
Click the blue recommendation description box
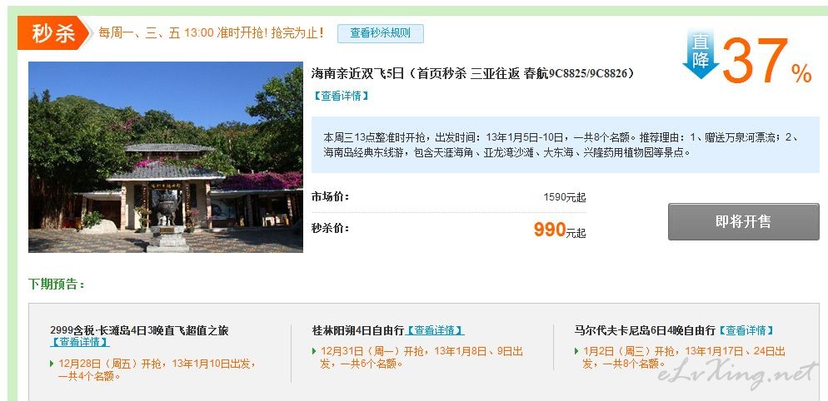(565, 145)
